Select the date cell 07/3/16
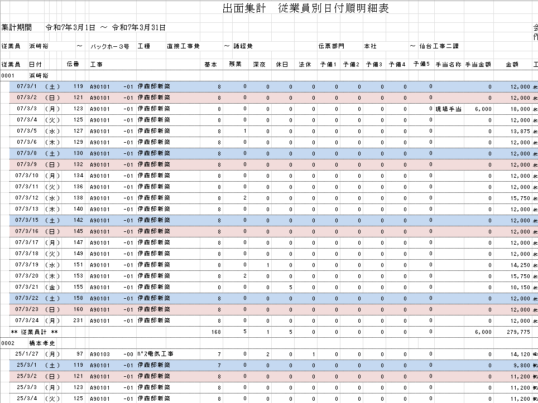Image resolution: width=538 pixels, height=403 pixels. [x=26, y=231]
